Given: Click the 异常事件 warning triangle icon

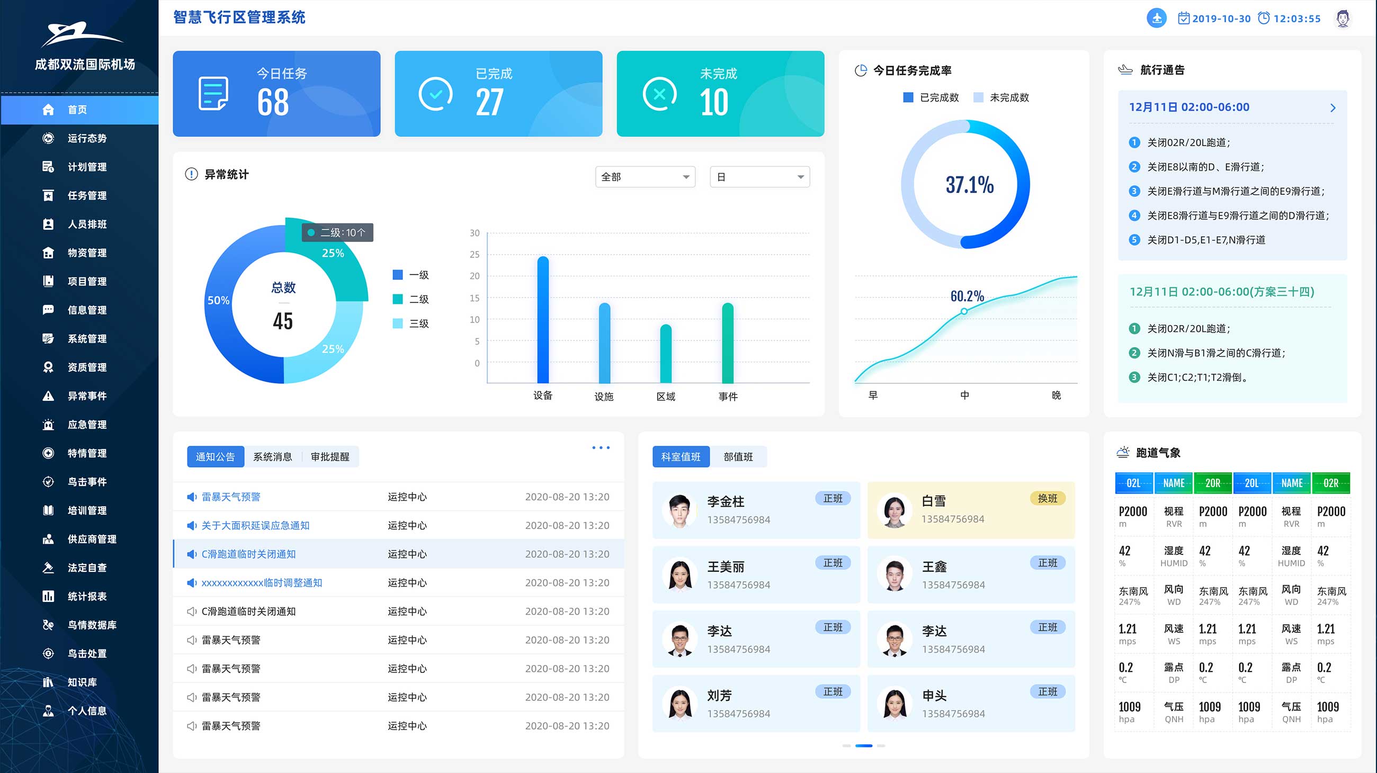Looking at the screenshot, I should pos(48,396).
